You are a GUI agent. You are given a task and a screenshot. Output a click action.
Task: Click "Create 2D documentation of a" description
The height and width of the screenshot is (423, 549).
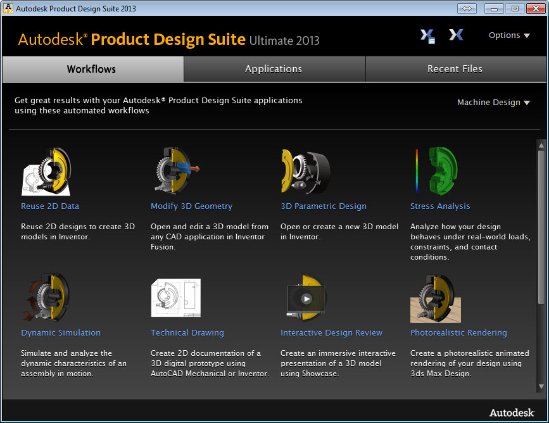(210, 363)
